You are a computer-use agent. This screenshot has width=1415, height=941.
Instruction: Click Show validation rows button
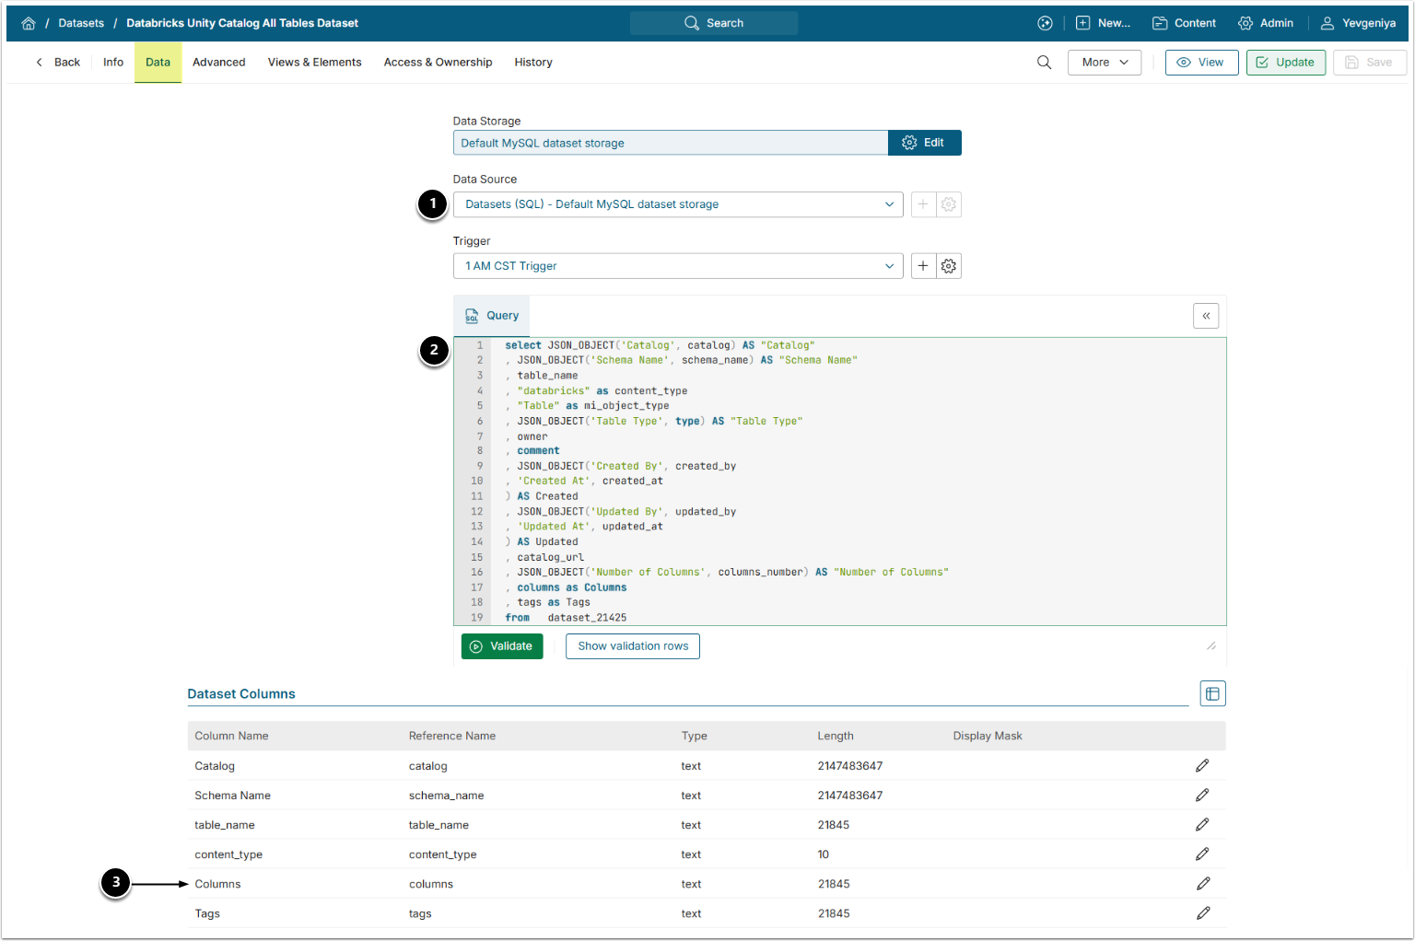[x=633, y=646]
